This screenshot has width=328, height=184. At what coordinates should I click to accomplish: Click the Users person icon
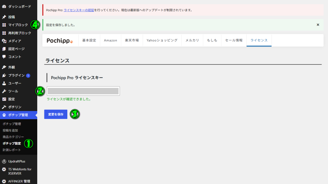[4, 83]
